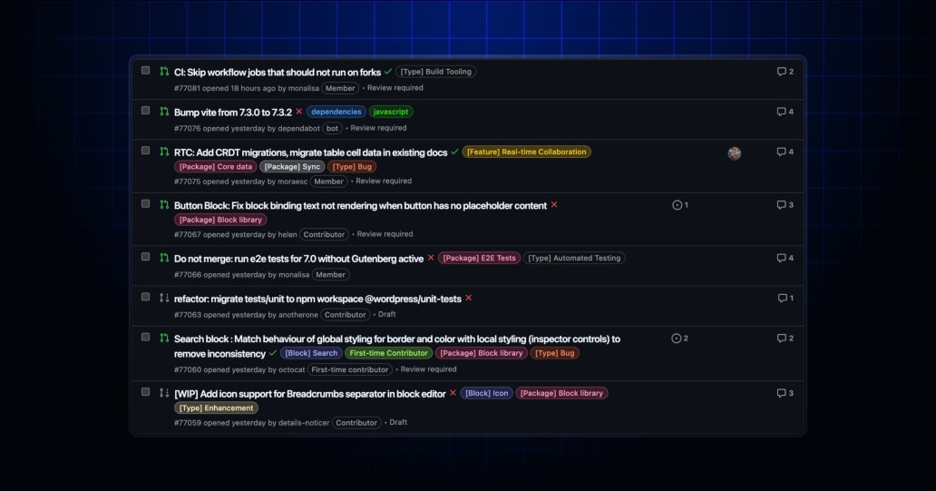The image size is (936, 491).
Task: Click red failed status on refactor: migrate tests PR
Action: click(469, 298)
